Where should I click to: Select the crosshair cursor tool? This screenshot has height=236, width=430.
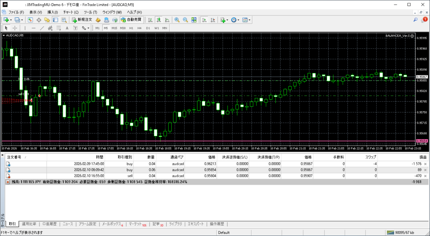click(x=14, y=28)
